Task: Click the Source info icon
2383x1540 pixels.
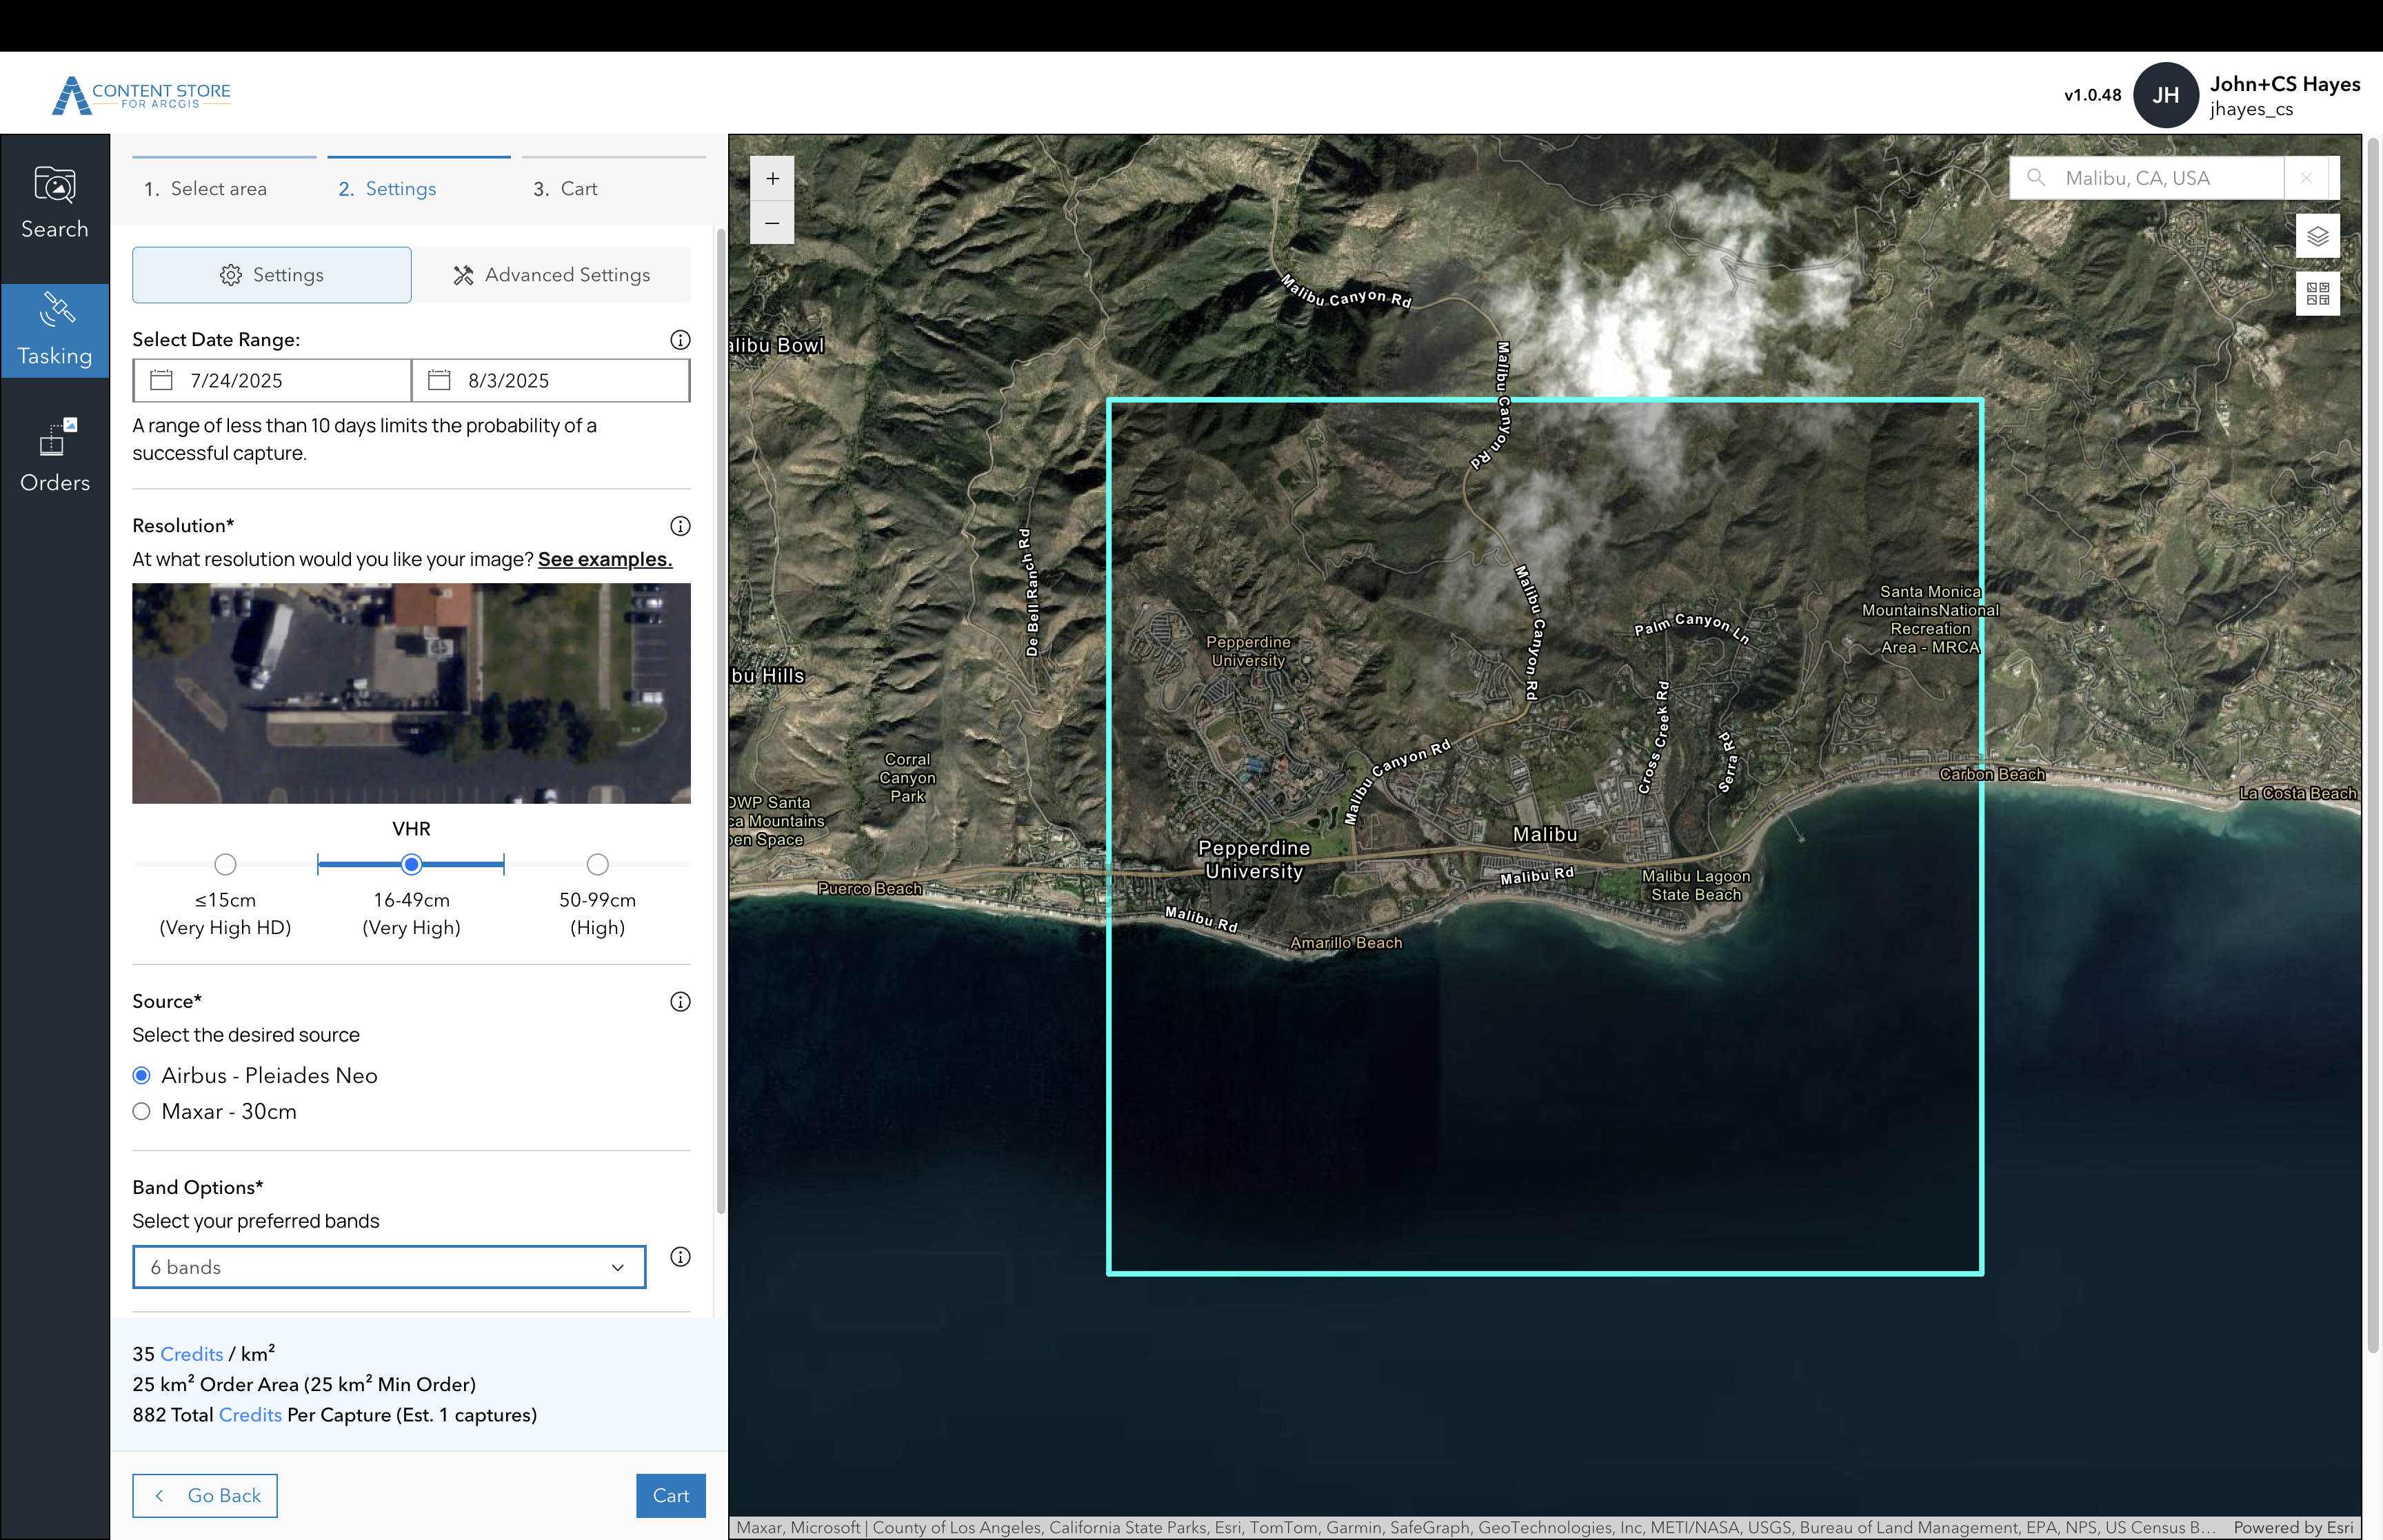Action: click(x=680, y=1001)
